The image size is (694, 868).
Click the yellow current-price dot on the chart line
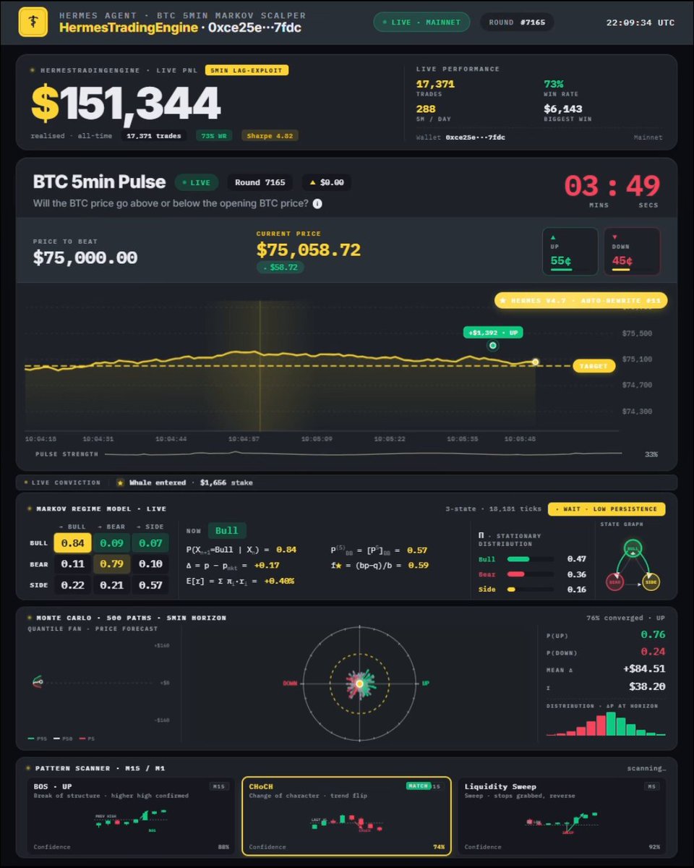[536, 362]
